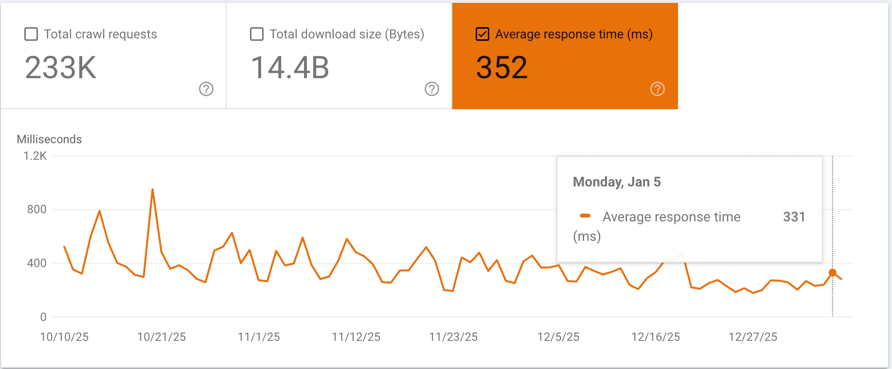Click the orange Jan 5 data point
The height and width of the screenshot is (369, 892).
[x=833, y=273]
